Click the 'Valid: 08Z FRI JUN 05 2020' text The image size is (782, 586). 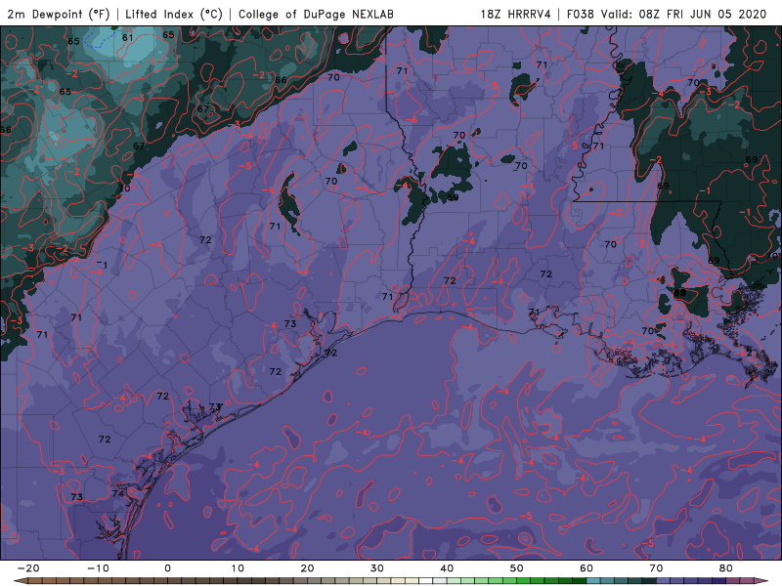point(683,14)
